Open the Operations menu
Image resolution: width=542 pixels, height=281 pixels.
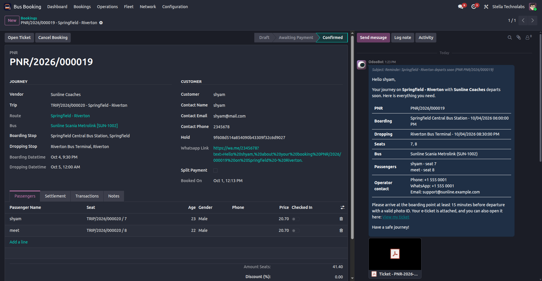[x=107, y=6]
